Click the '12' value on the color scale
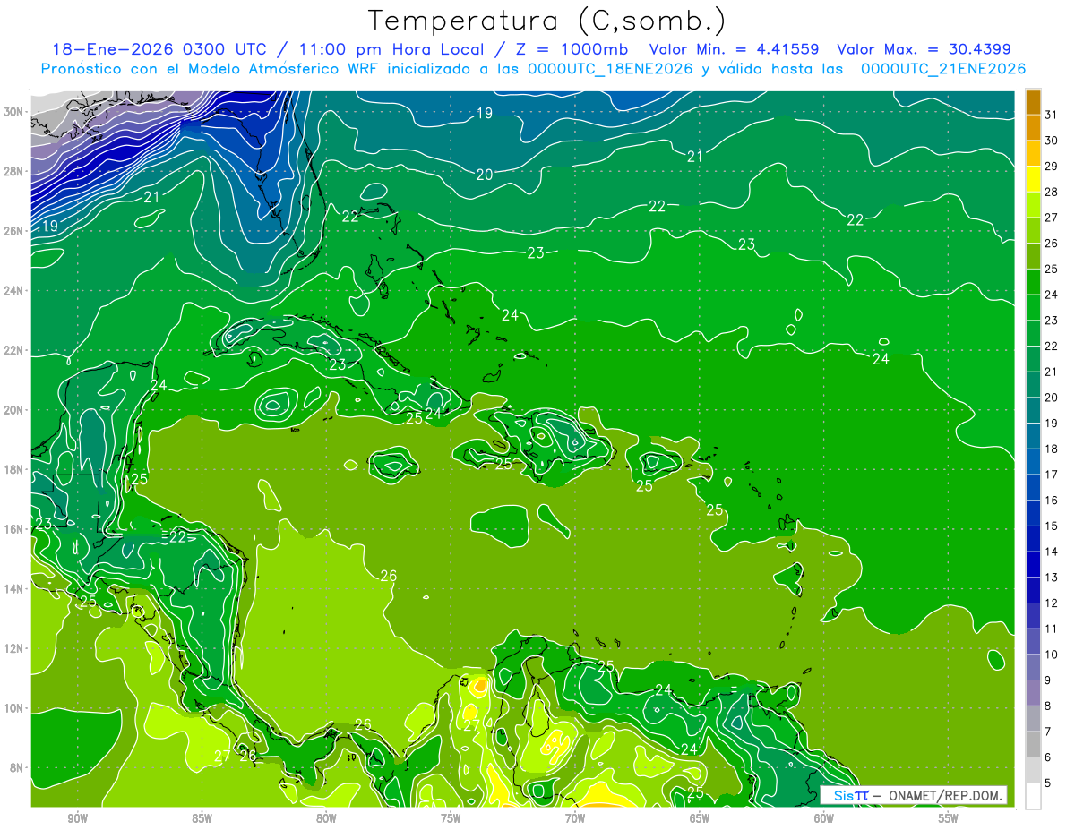 (1052, 603)
